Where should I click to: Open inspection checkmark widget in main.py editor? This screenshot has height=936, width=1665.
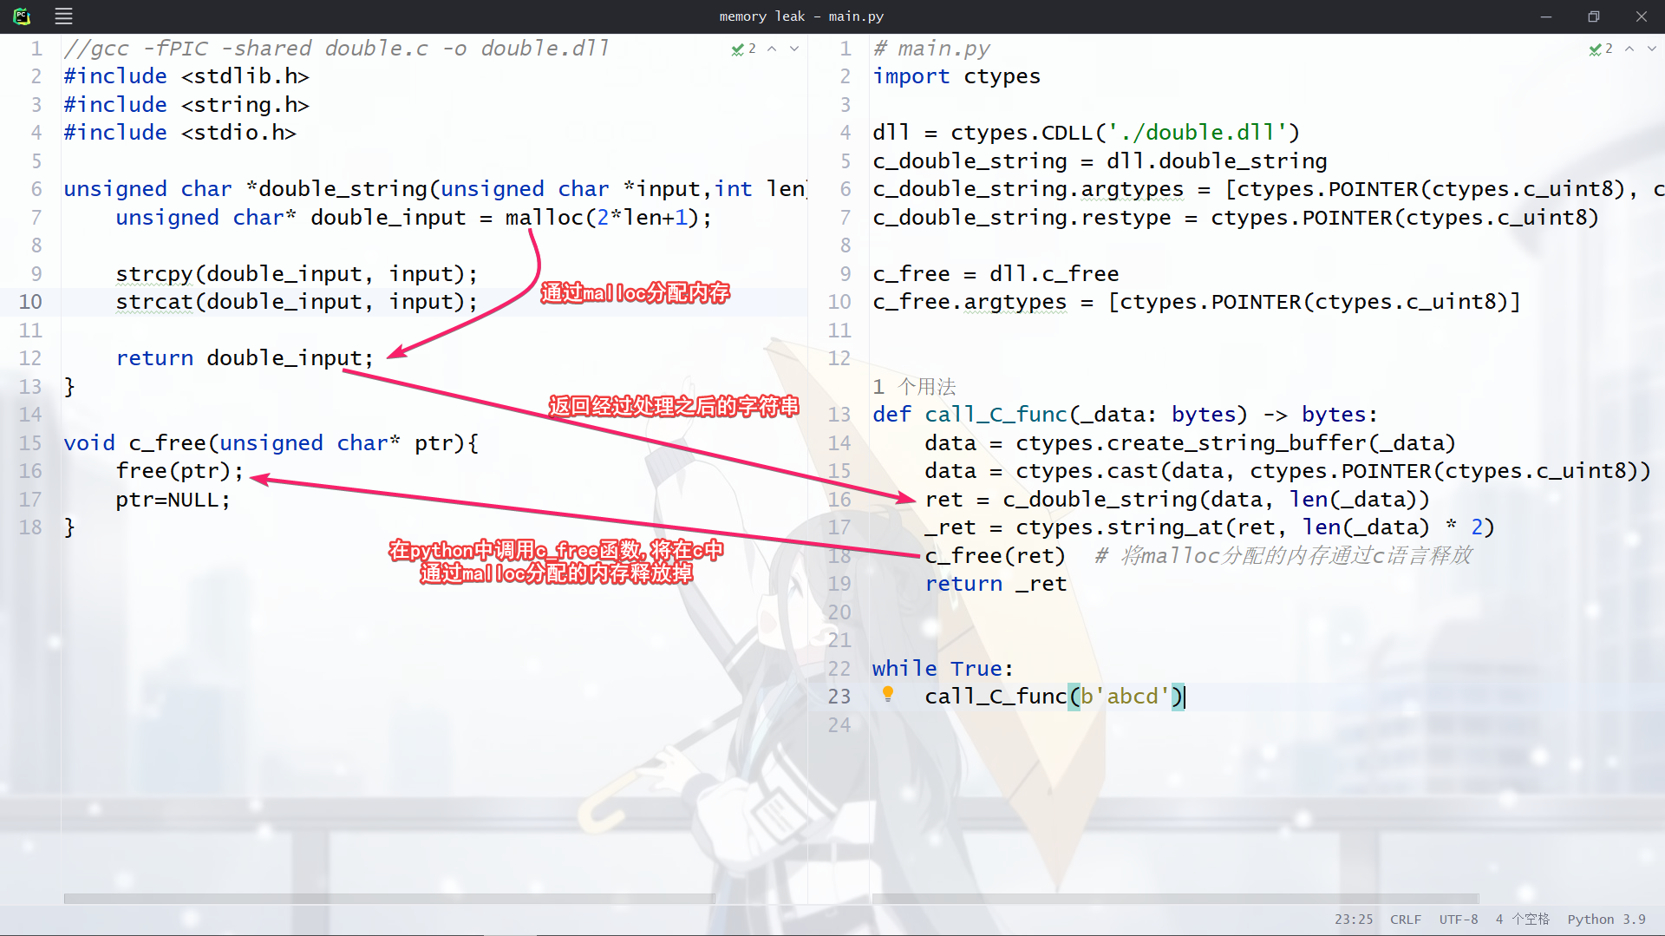pyautogui.click(x=1600, y=49)
